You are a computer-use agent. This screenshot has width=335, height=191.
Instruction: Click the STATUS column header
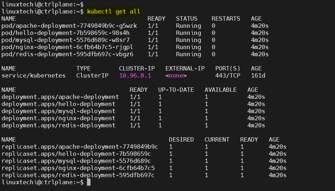[186, 19]
